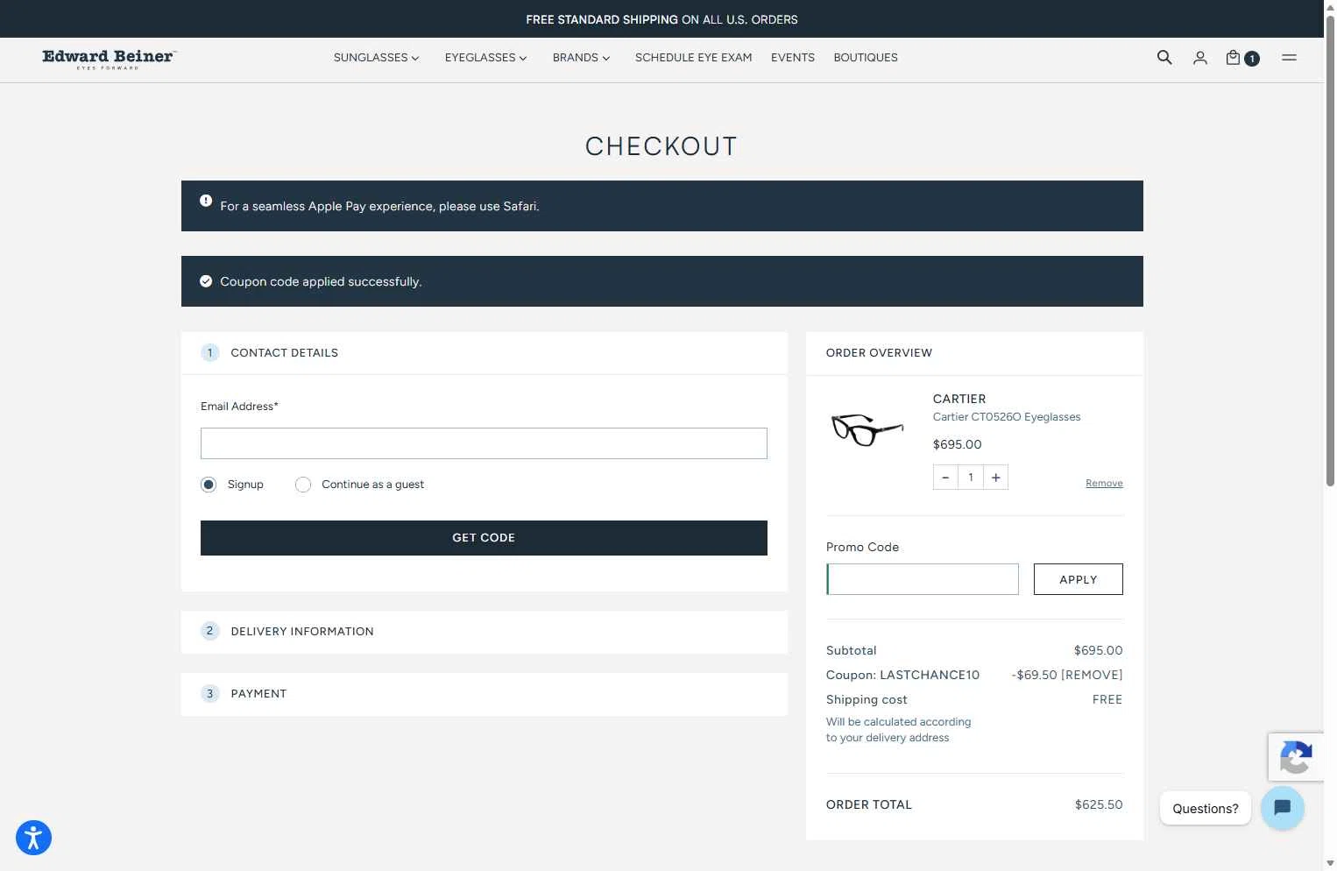Click the CHECKOUT page heading
This screenshot has height=871, width=1337.
click(x=661, y=146)
